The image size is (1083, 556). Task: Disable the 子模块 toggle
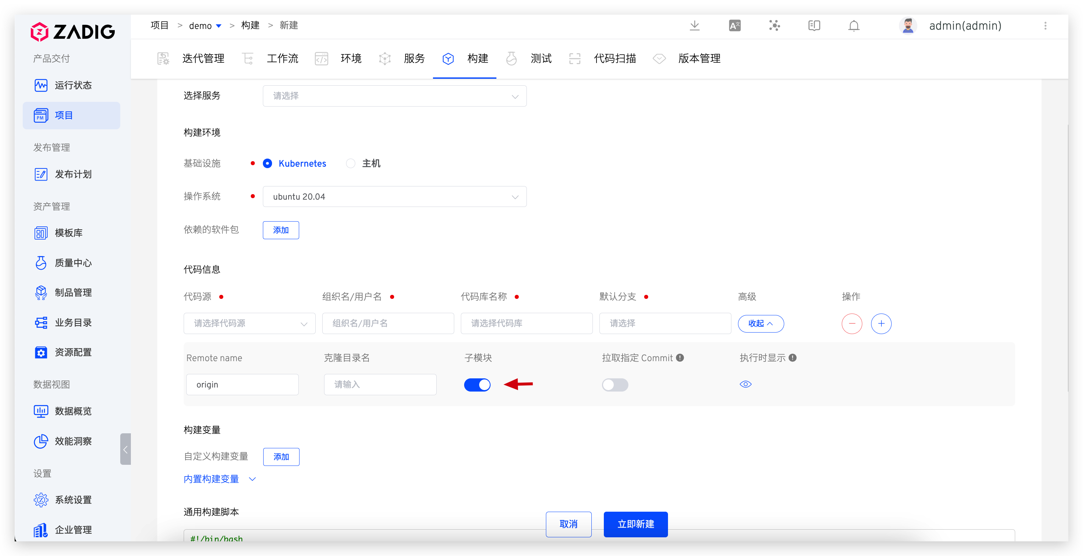pyautogui.click(x=478, y=385)
